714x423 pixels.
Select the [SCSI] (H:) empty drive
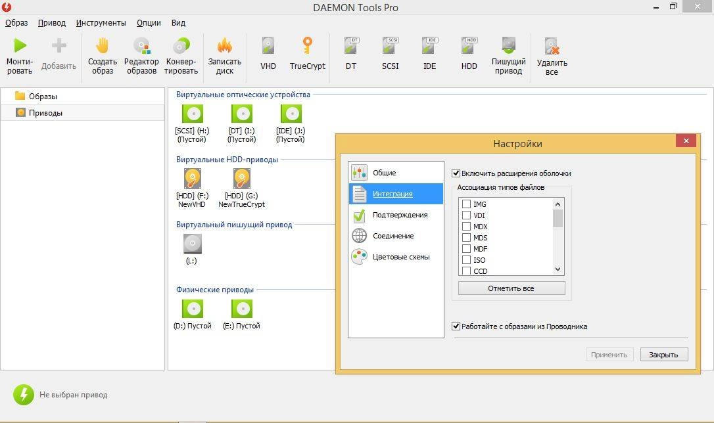192,123
